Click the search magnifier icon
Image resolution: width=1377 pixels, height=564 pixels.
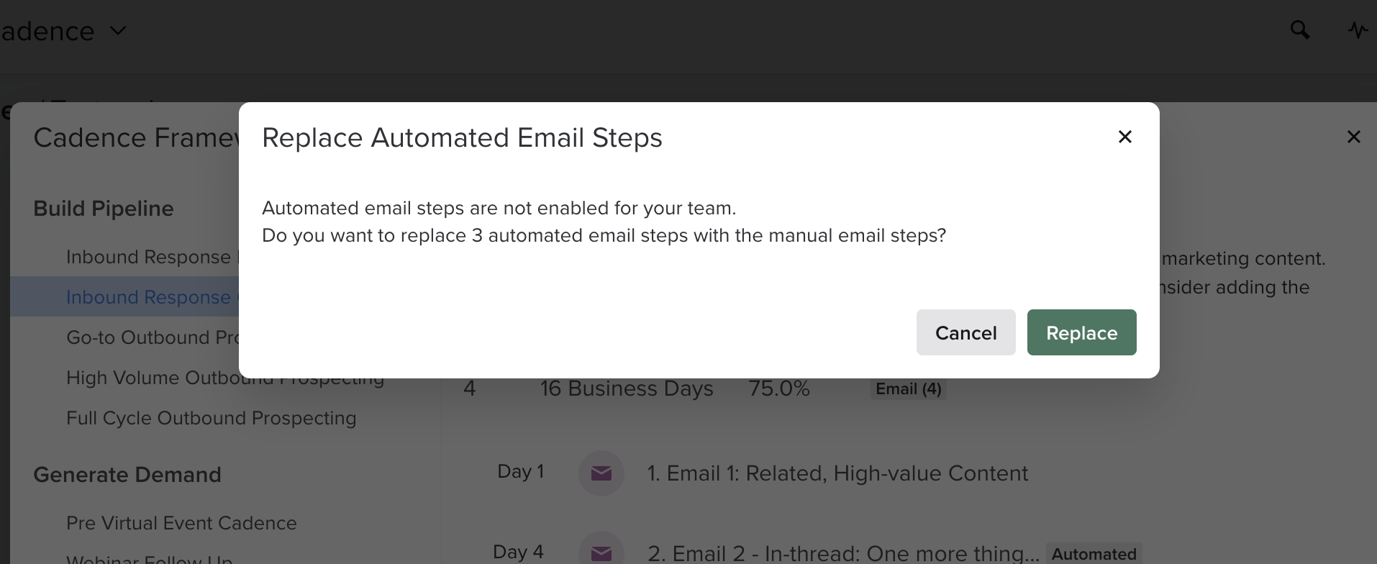[1299, 30]
